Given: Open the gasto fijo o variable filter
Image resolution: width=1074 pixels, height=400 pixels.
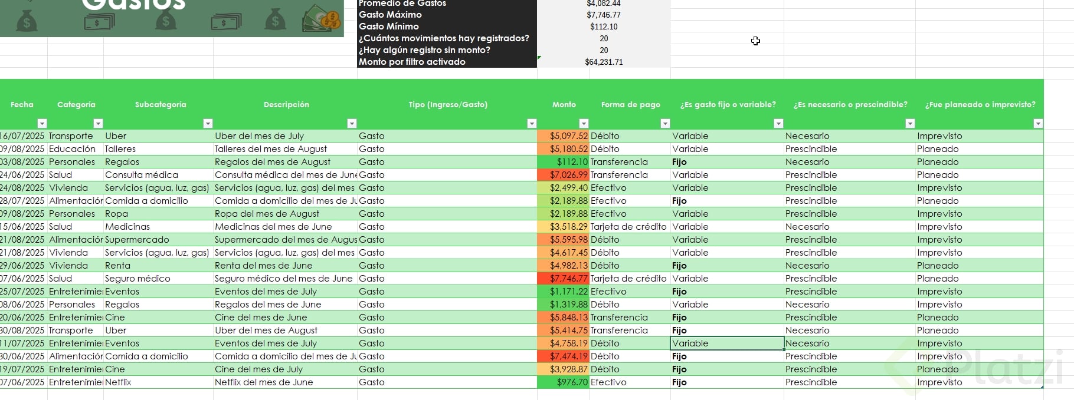Looking at the screenshot, I should [x=778, y=123].
